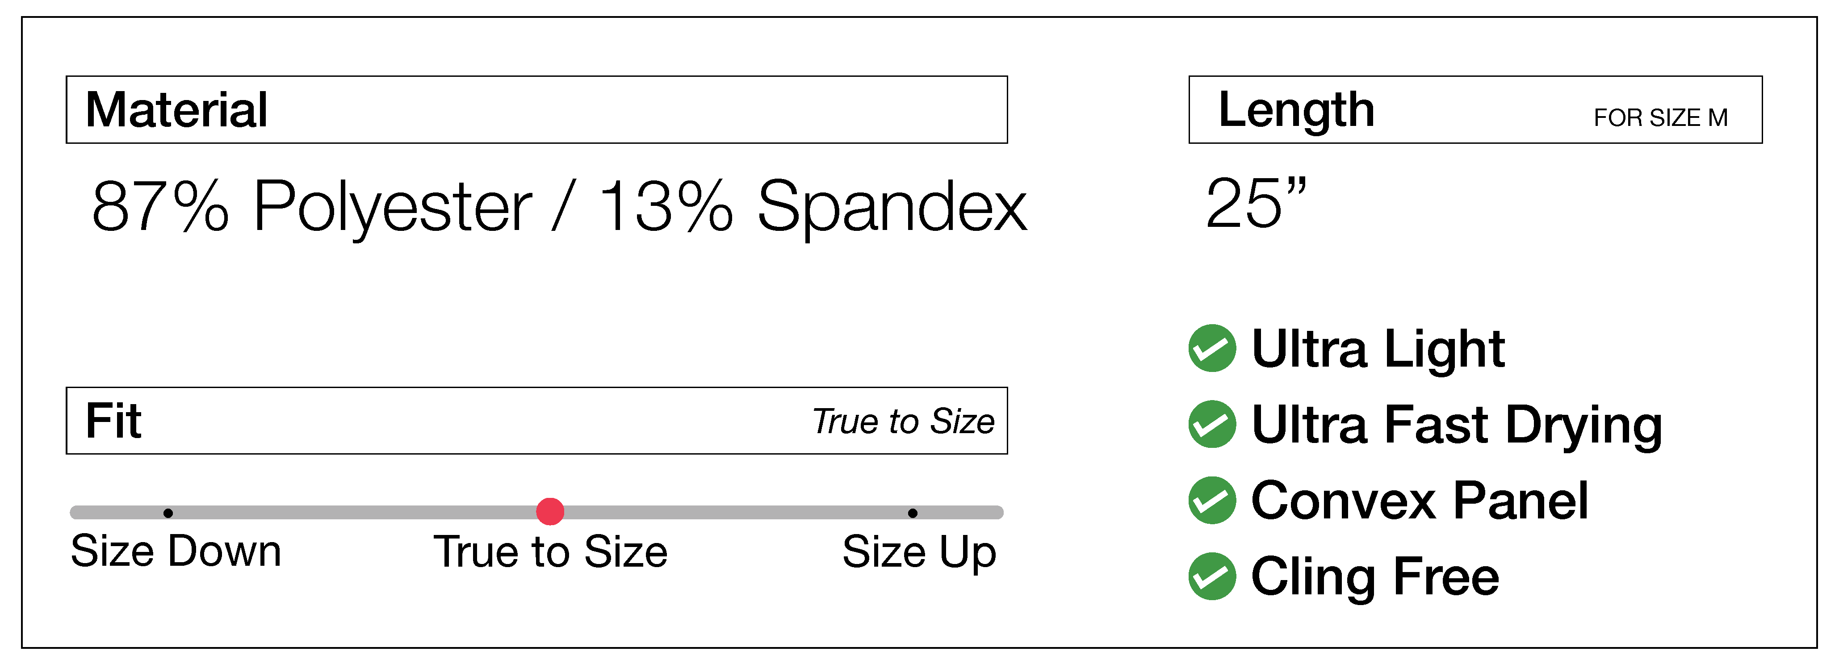Click the Material section header
Screen dimensions: 1839x664
pos(176,110)
